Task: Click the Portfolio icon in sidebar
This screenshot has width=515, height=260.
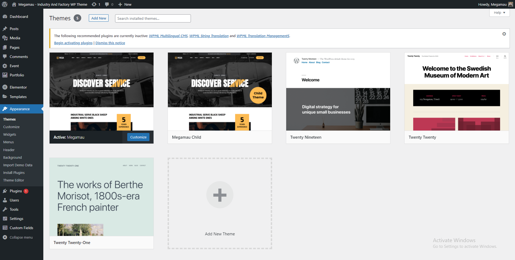Action: (x=5, y=75)
